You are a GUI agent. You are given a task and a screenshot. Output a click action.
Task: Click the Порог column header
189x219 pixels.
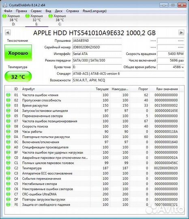(140, 89)
